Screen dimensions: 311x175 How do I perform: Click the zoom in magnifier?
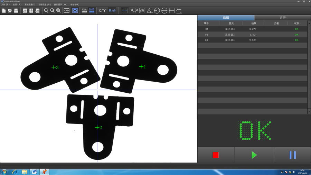coord(53,11)
